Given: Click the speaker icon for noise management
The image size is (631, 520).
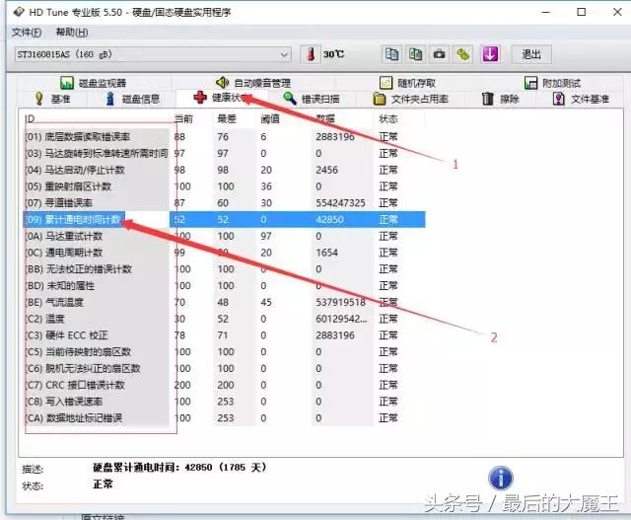Looking at the screenshot, I should (x=222, y=83).
